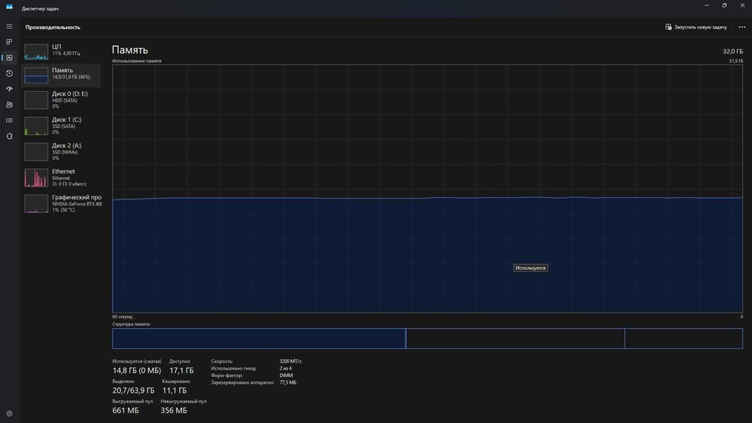Select Графический процессор NVIDIA item
This screenshot has height=423, width=752.
tap(62, 203)
